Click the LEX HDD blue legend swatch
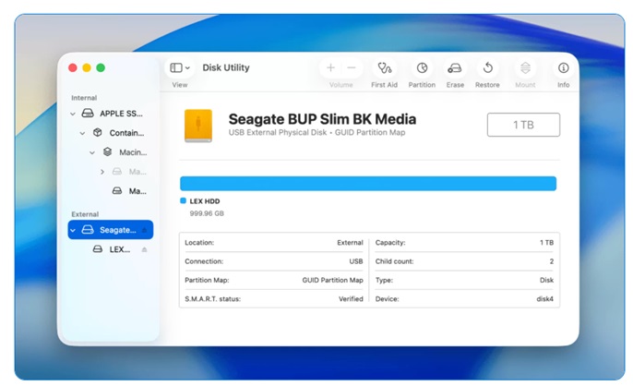 (x=183, y=201)
